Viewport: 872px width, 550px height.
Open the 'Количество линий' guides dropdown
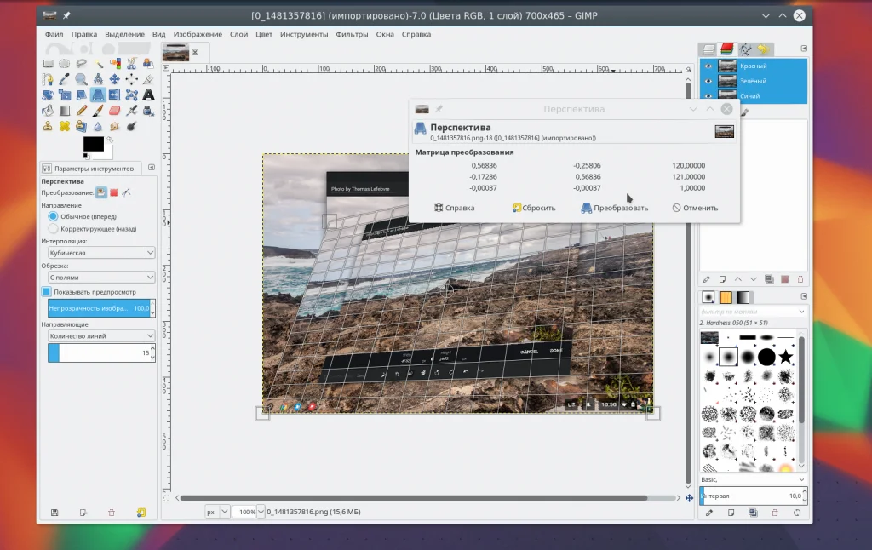[x=101, y=335]
